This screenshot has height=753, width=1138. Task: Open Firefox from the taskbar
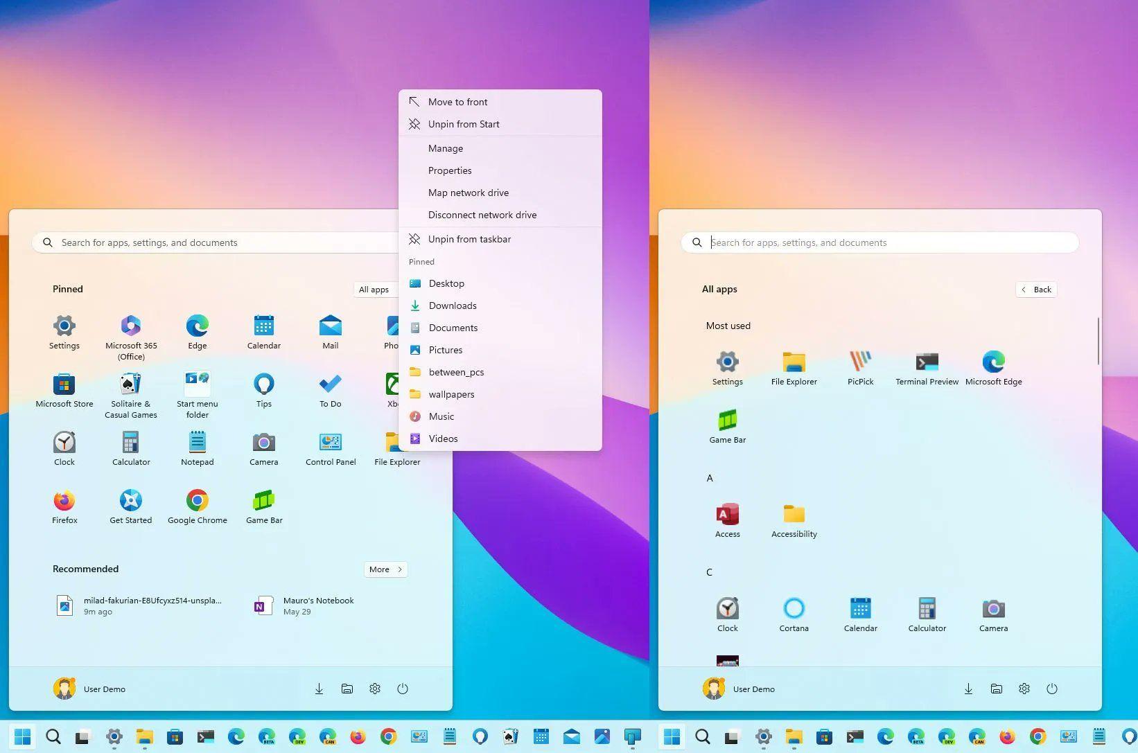pyautogui.click(x=358, y=736)
